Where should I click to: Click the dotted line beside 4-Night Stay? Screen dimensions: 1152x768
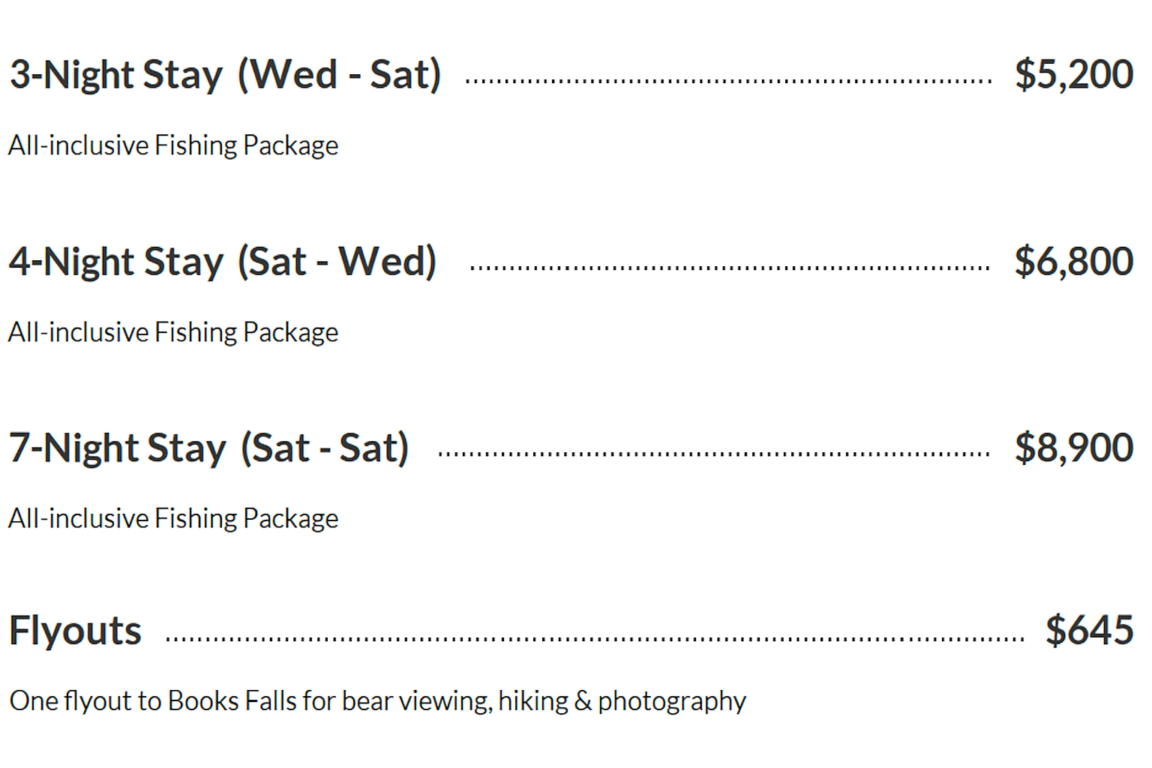coord(729,267)
